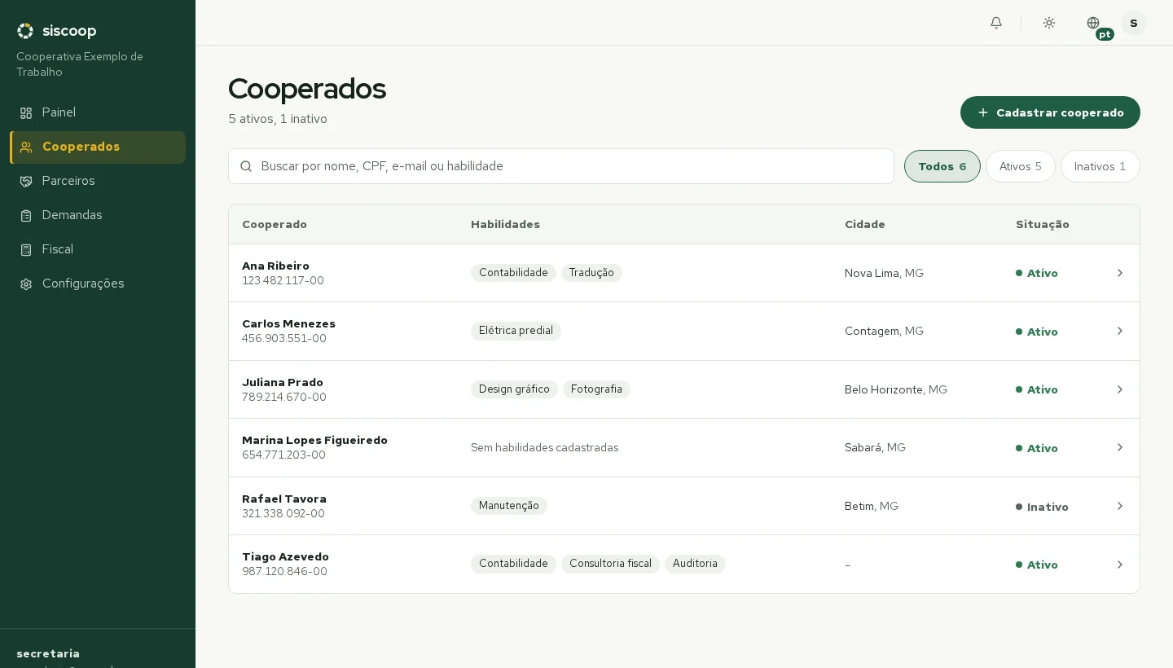Image resolution: width=1173 pixels, height=668 pixels.
Task: Select Cooperados in sidebar
Action: pos(98,147)
